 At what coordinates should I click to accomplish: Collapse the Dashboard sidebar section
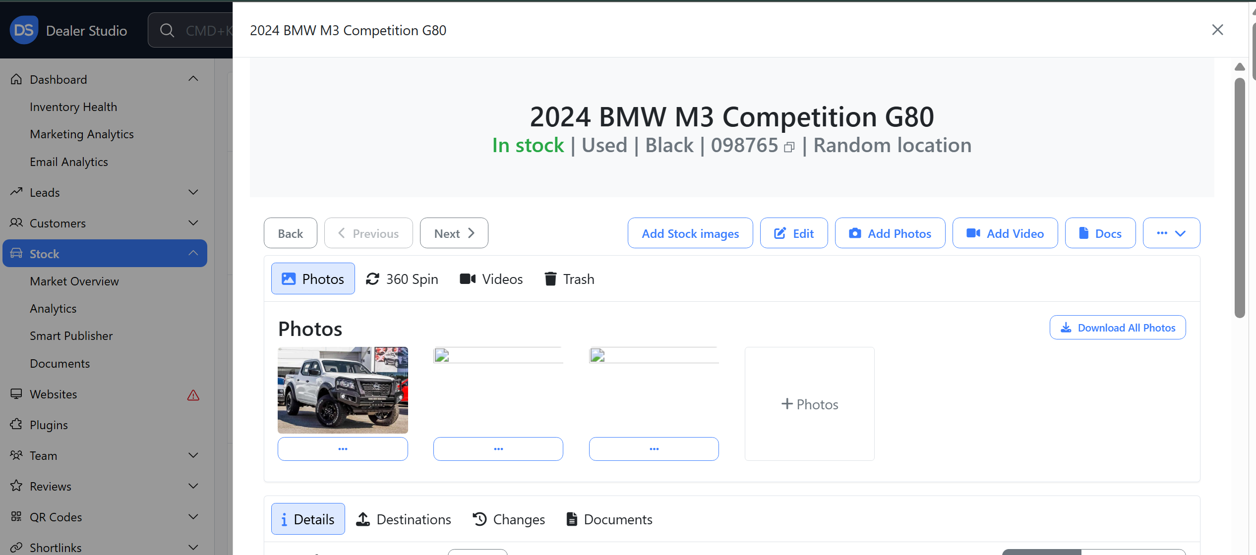[x=193, y=79]
